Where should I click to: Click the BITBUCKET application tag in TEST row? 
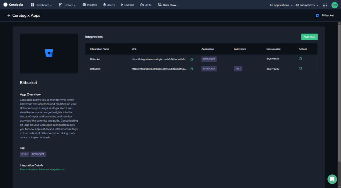[x=209, y=69]
